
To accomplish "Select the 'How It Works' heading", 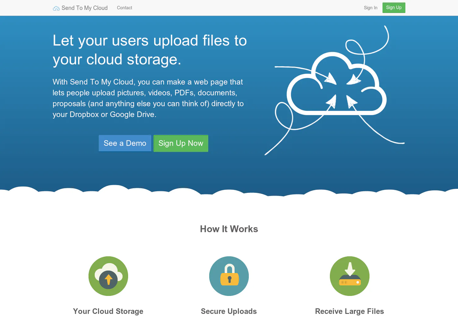I will pos(229,229).
